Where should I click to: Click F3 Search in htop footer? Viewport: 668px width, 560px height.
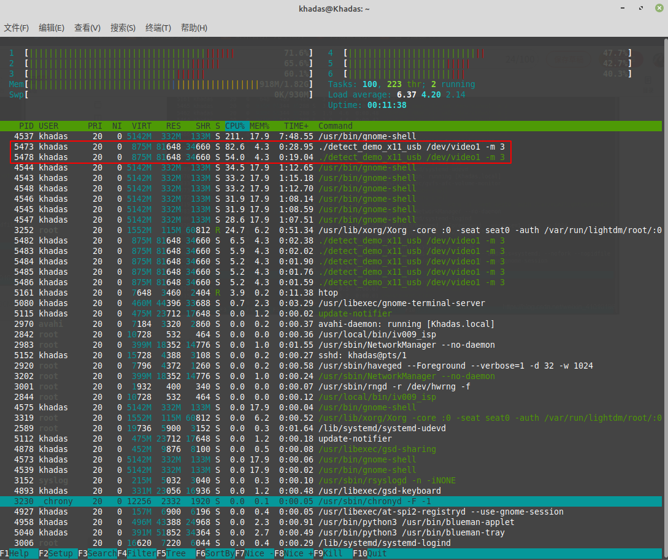click(98, 553)
